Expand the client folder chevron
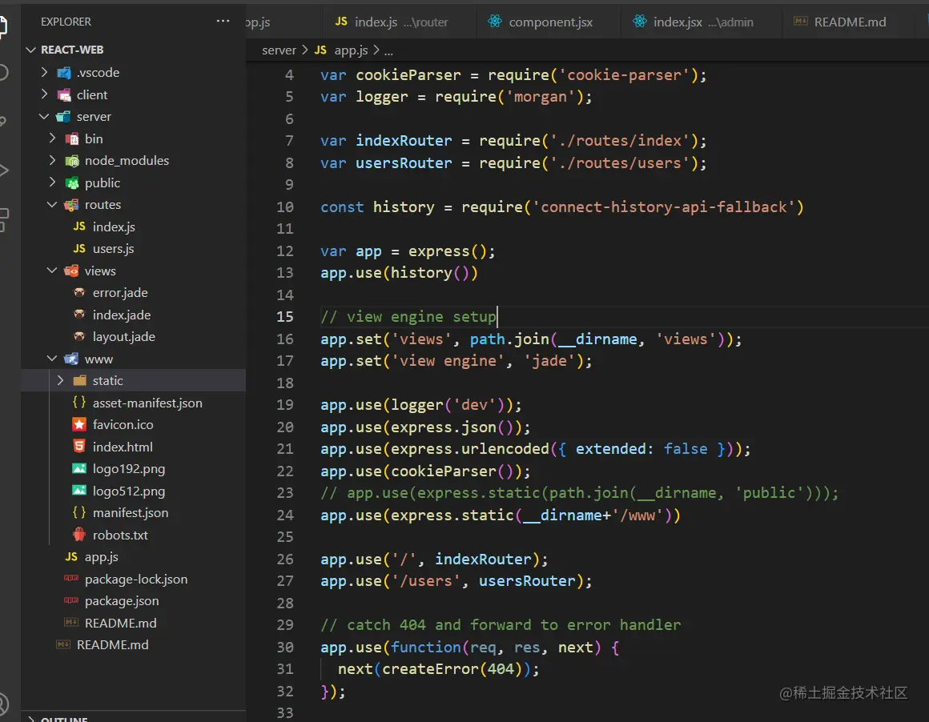929x722 pixels. [44, 94]
